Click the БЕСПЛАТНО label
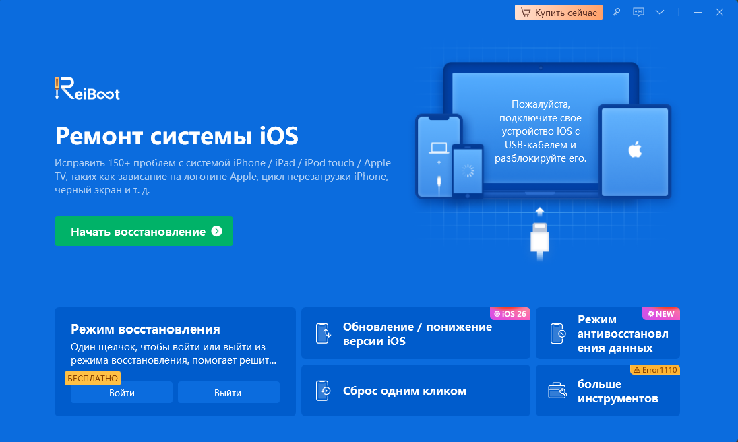The image size is (738, 442). (92, 379)
